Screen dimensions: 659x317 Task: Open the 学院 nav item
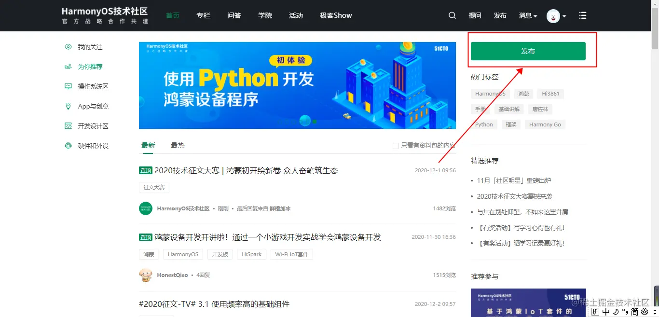point(265,15)
